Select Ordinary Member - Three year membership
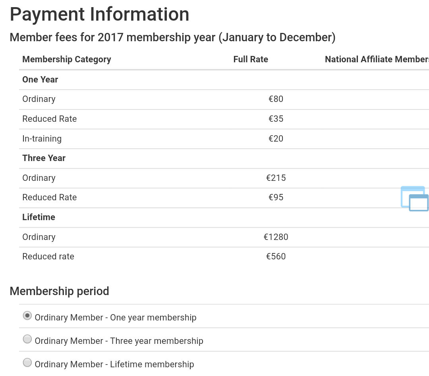Image resolution: width=429 pixels, height=376 pixels. pos(27,340)
